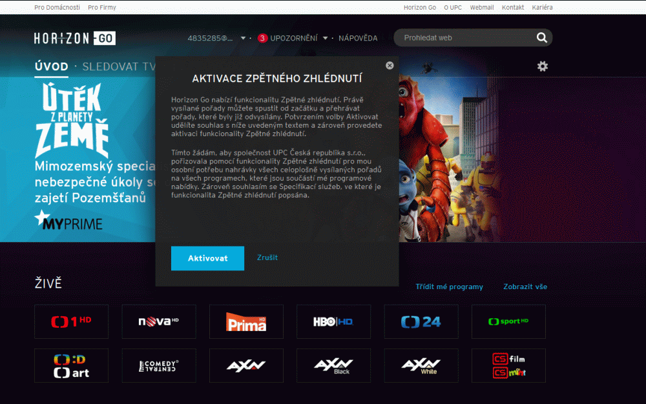
Task: Select Pro Domácnosti in top bar
Action: point(57,7)
